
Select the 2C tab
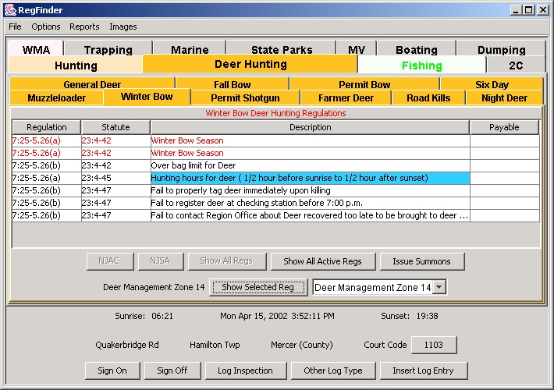click(516, 66)
